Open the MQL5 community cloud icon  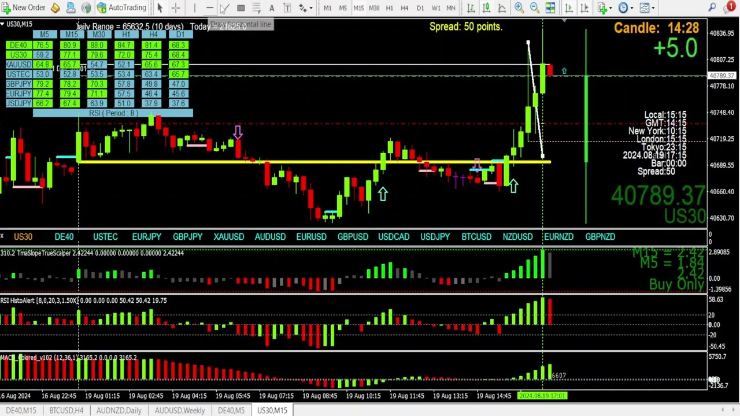click(71, 8)
